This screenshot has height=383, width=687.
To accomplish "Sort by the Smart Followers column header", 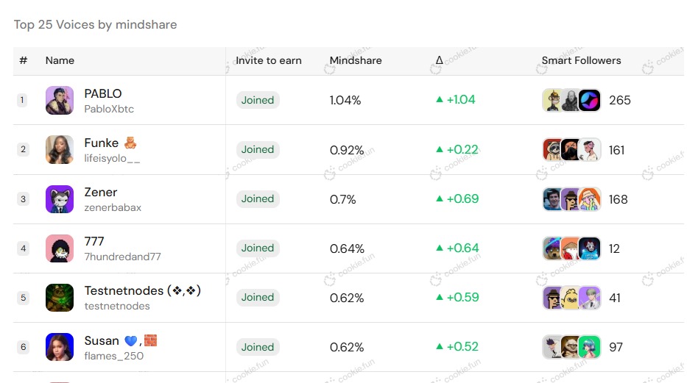I will point(581,60).
